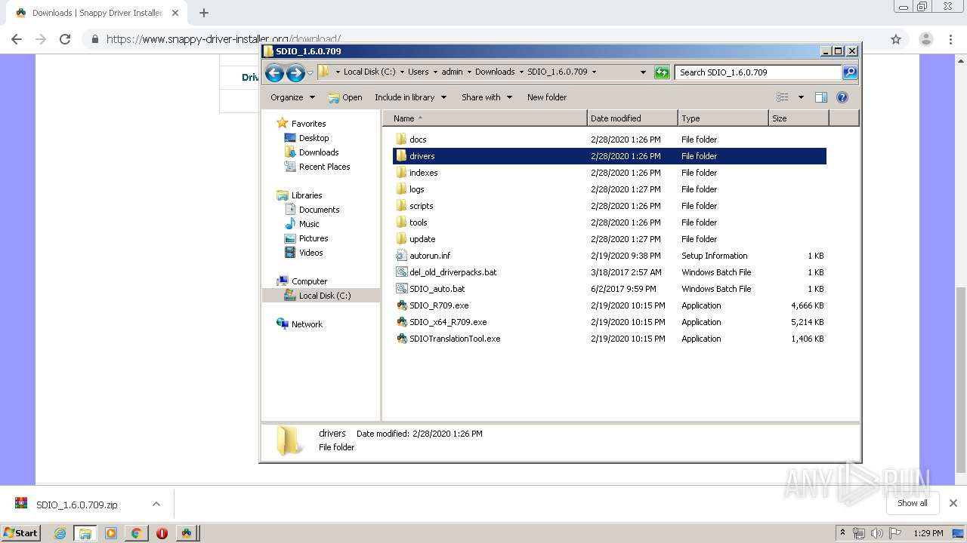
Task: Open Organize dropdown menu
Action: tap(293, 97)
